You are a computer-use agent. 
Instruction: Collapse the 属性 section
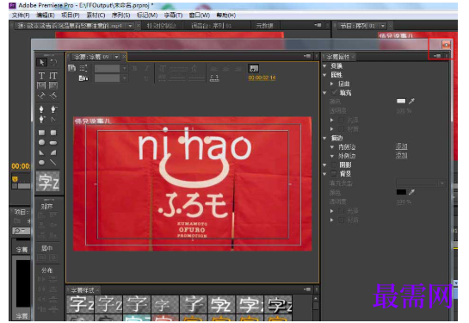tap(324, 75)
